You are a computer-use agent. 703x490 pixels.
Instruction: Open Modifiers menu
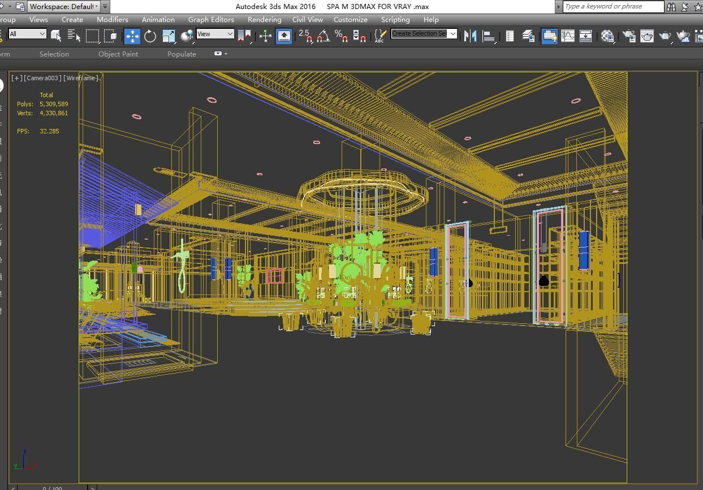click(x=113, y=19)
